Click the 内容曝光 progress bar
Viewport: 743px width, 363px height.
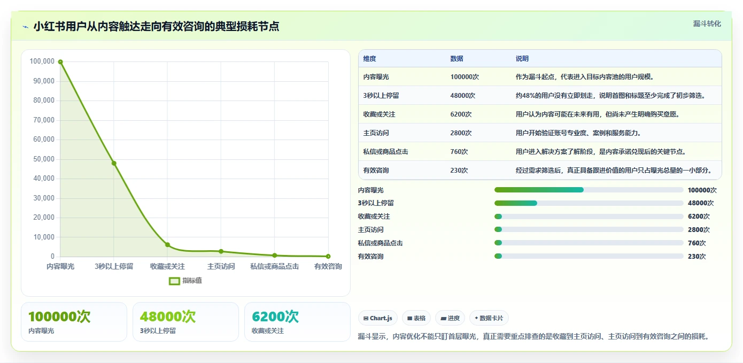coord(589,190)
